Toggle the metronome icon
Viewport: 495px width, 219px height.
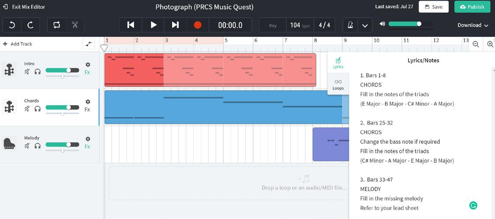(x=350, y=25)
